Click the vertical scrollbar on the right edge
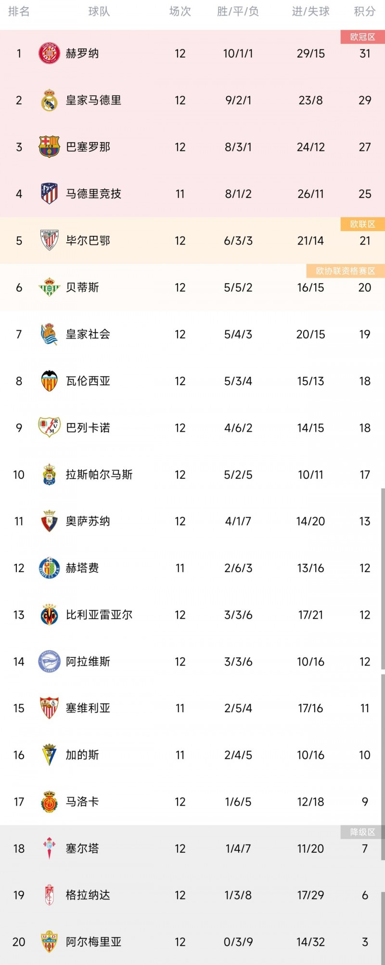The image size is (385, 965). pyautogui.click(x=383, y=578)
